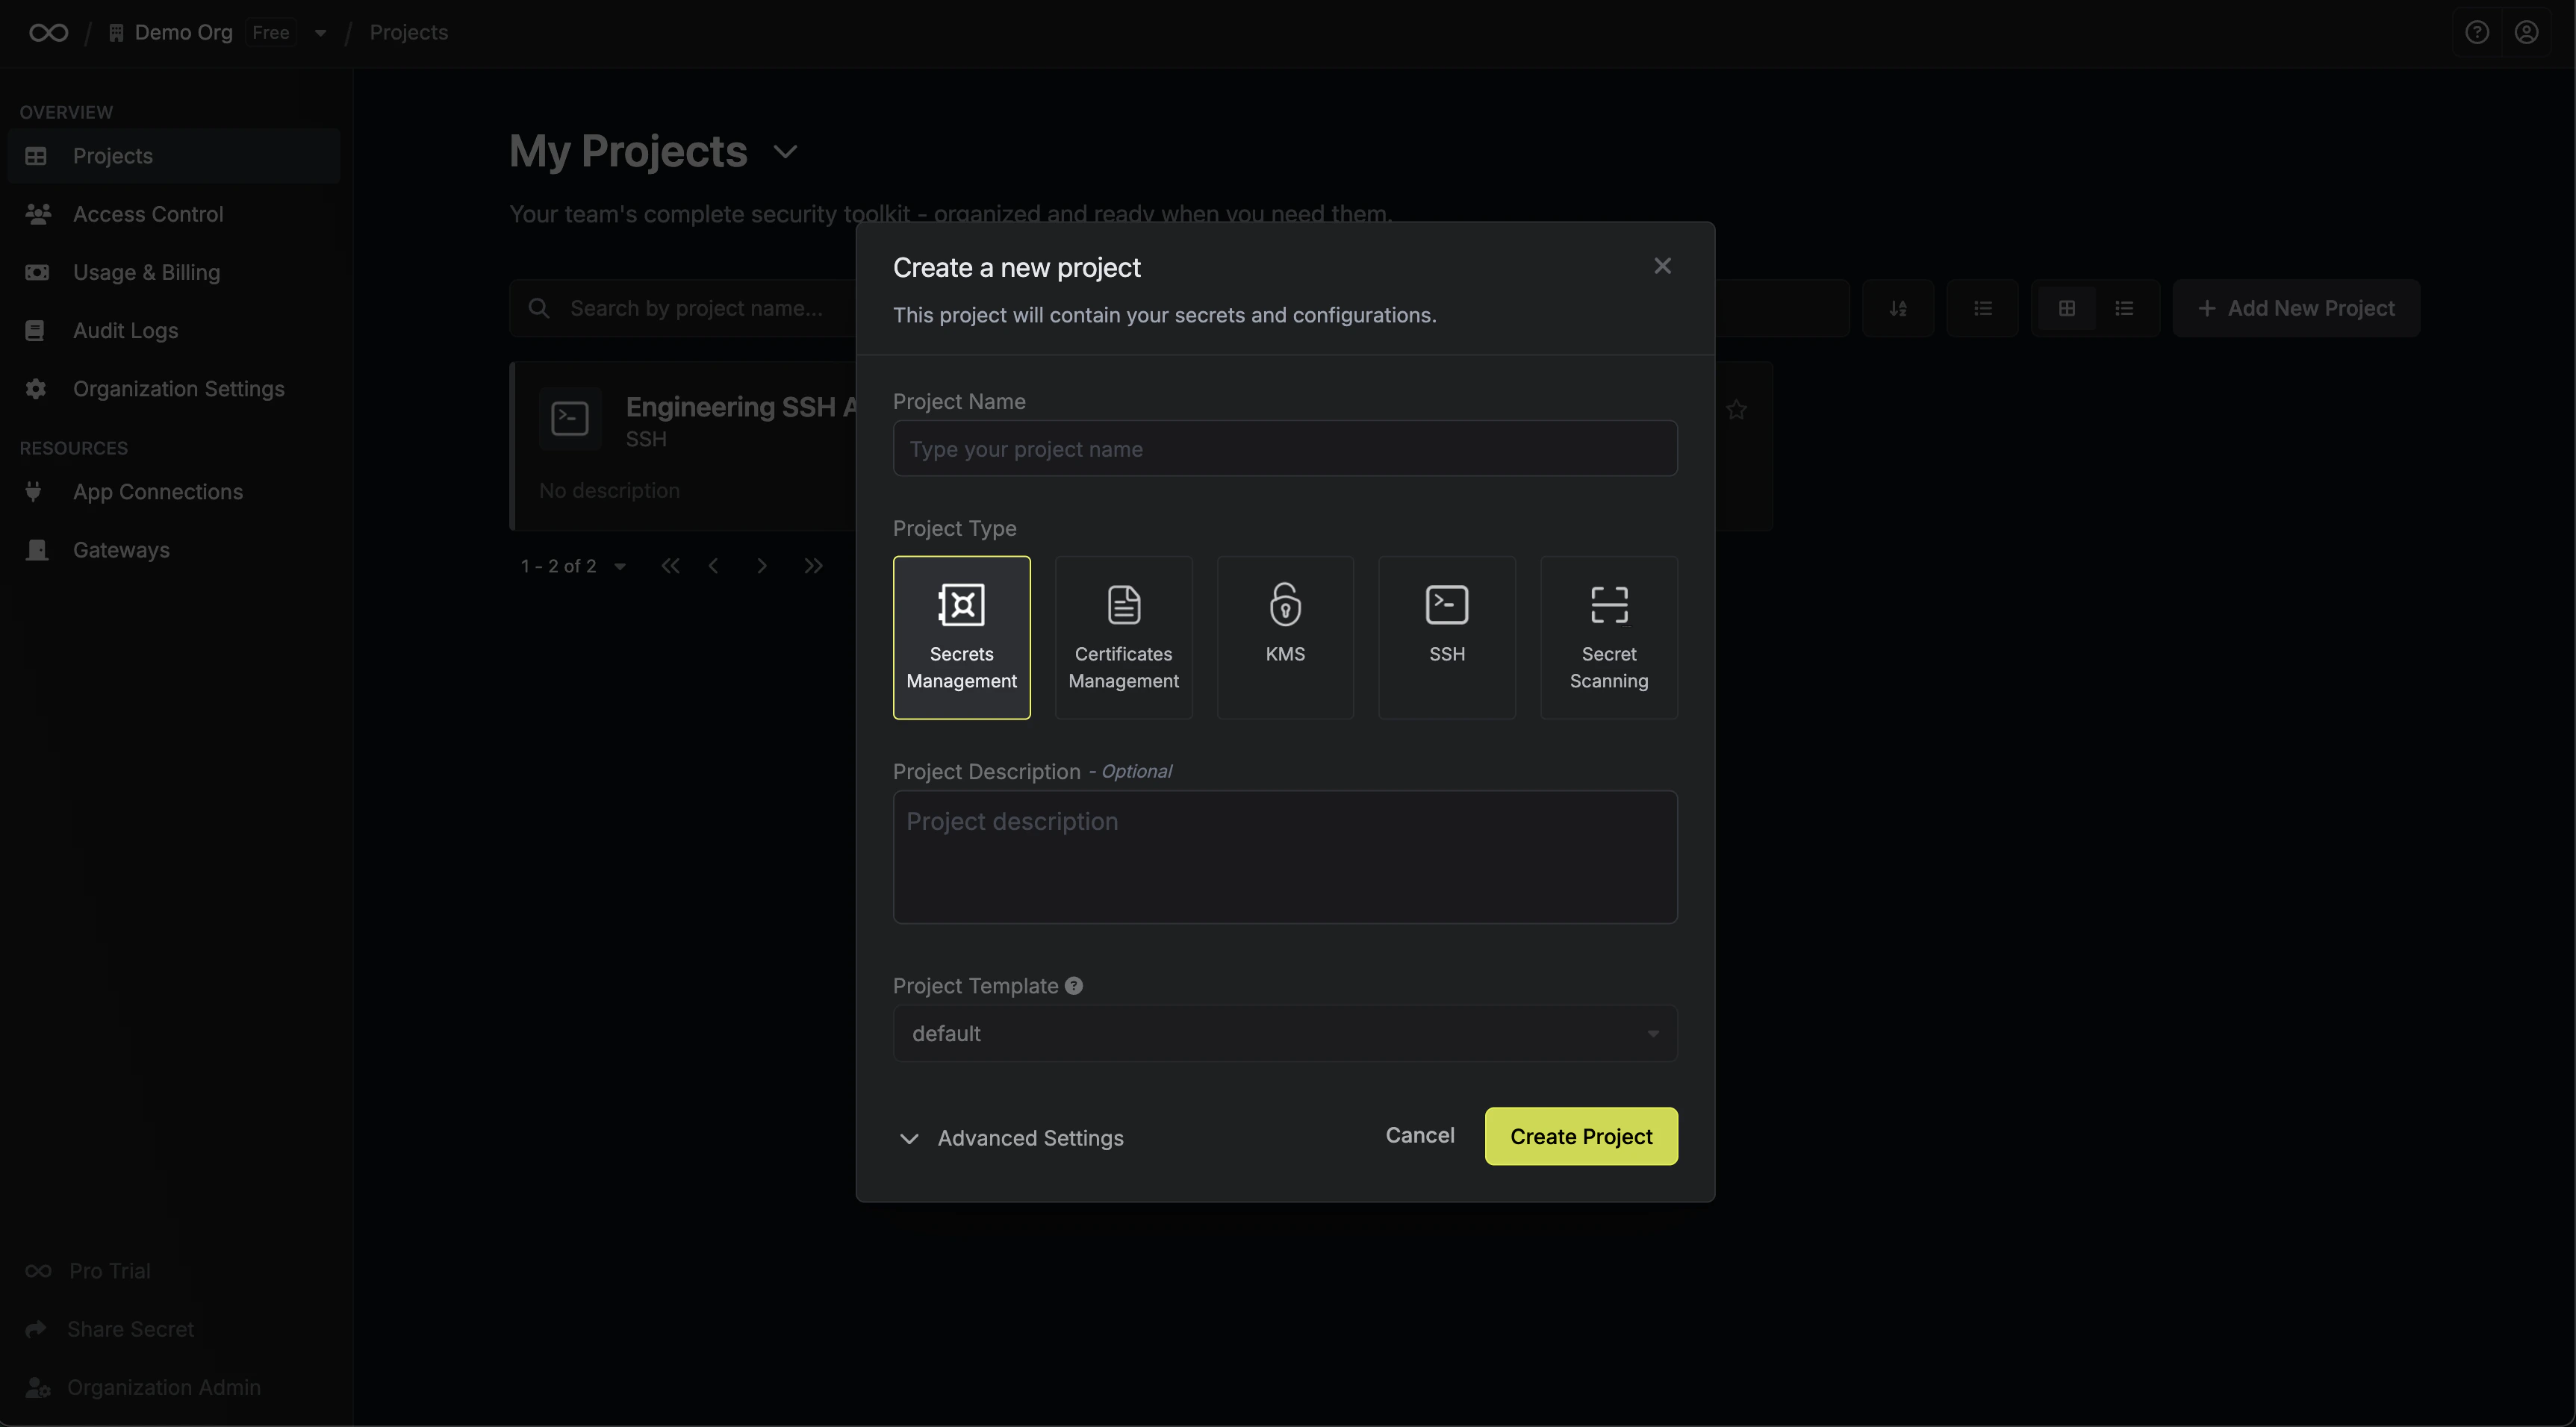Image resolution: width=2576 pixels, height=1427 pixels.
Task: Open the Project Template default dropdown
Action: click(1285, 1033)
